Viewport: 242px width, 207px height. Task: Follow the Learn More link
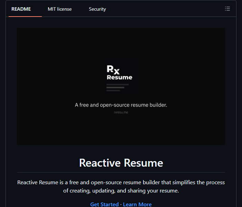tap(137, 204)
